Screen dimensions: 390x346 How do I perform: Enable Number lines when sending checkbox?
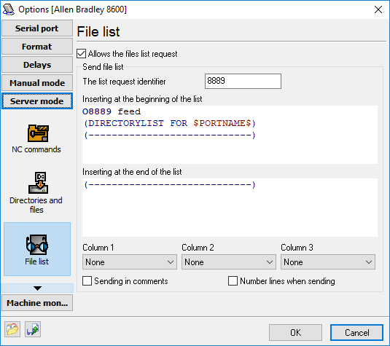[x=233, y=281]
